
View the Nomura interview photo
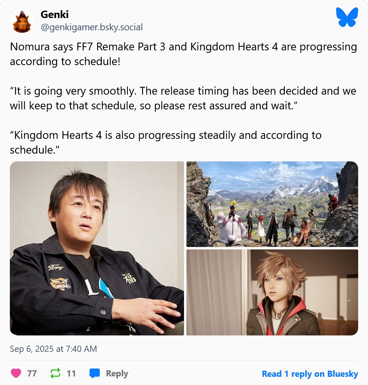(97, 248)
